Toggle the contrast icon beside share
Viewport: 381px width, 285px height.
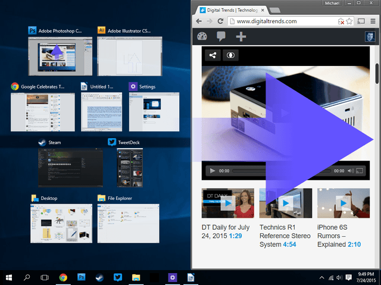(230, 55)
